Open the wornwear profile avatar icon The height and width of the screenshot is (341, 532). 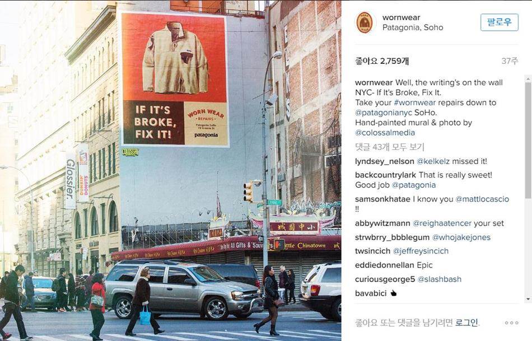pos(365,22)
